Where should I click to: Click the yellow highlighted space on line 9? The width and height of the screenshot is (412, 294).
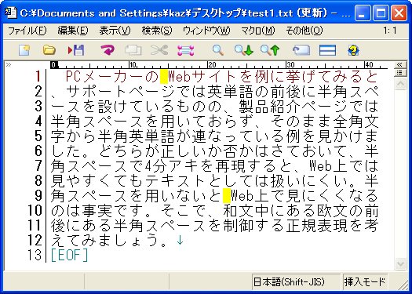(227, 195)
